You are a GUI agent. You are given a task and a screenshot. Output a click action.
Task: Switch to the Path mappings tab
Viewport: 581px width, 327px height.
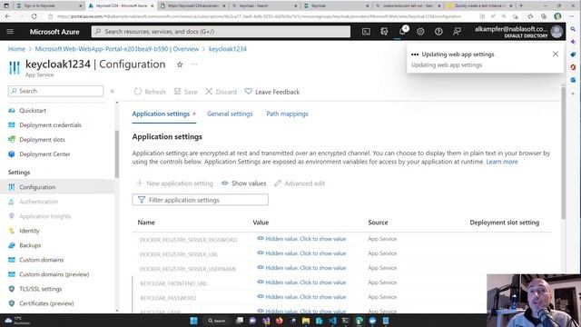[287, 114]
